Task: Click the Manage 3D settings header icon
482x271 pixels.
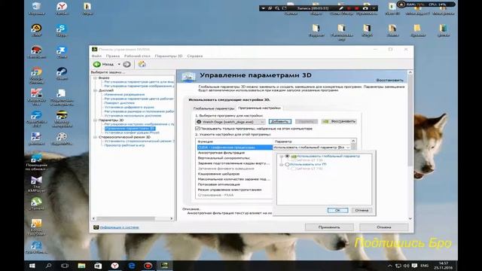Action: click(x=188, y=77)
